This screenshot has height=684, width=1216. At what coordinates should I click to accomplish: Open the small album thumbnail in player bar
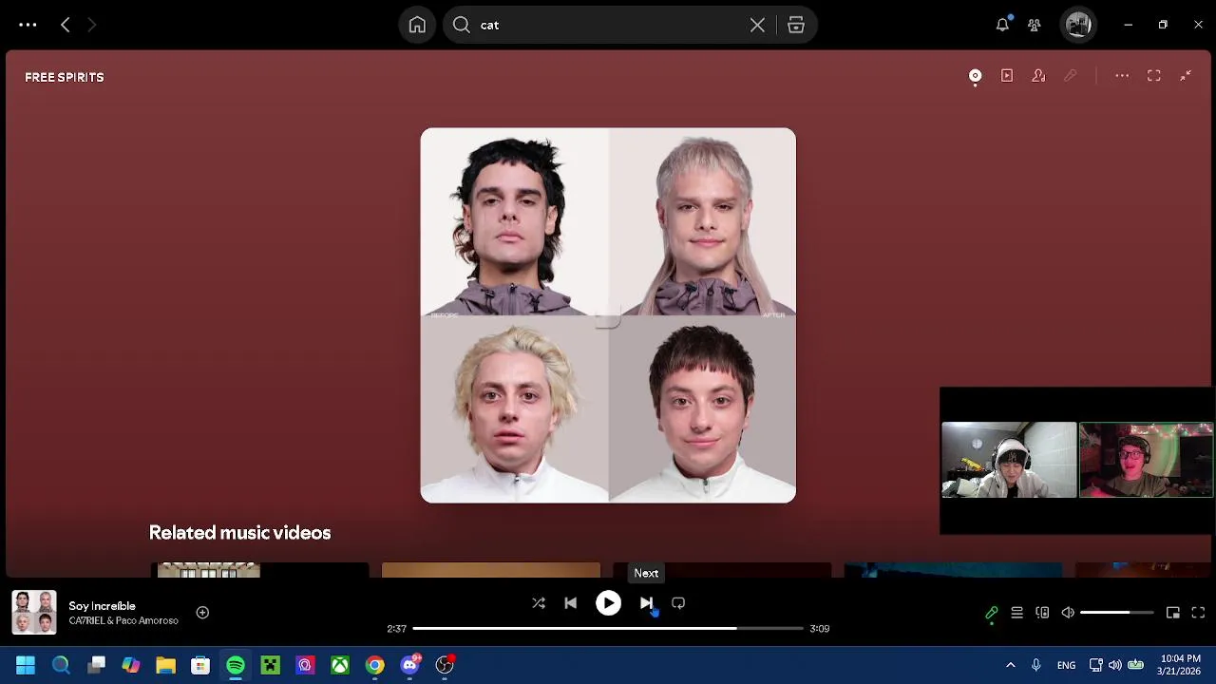pyautogui.click(x=34, y=613)
